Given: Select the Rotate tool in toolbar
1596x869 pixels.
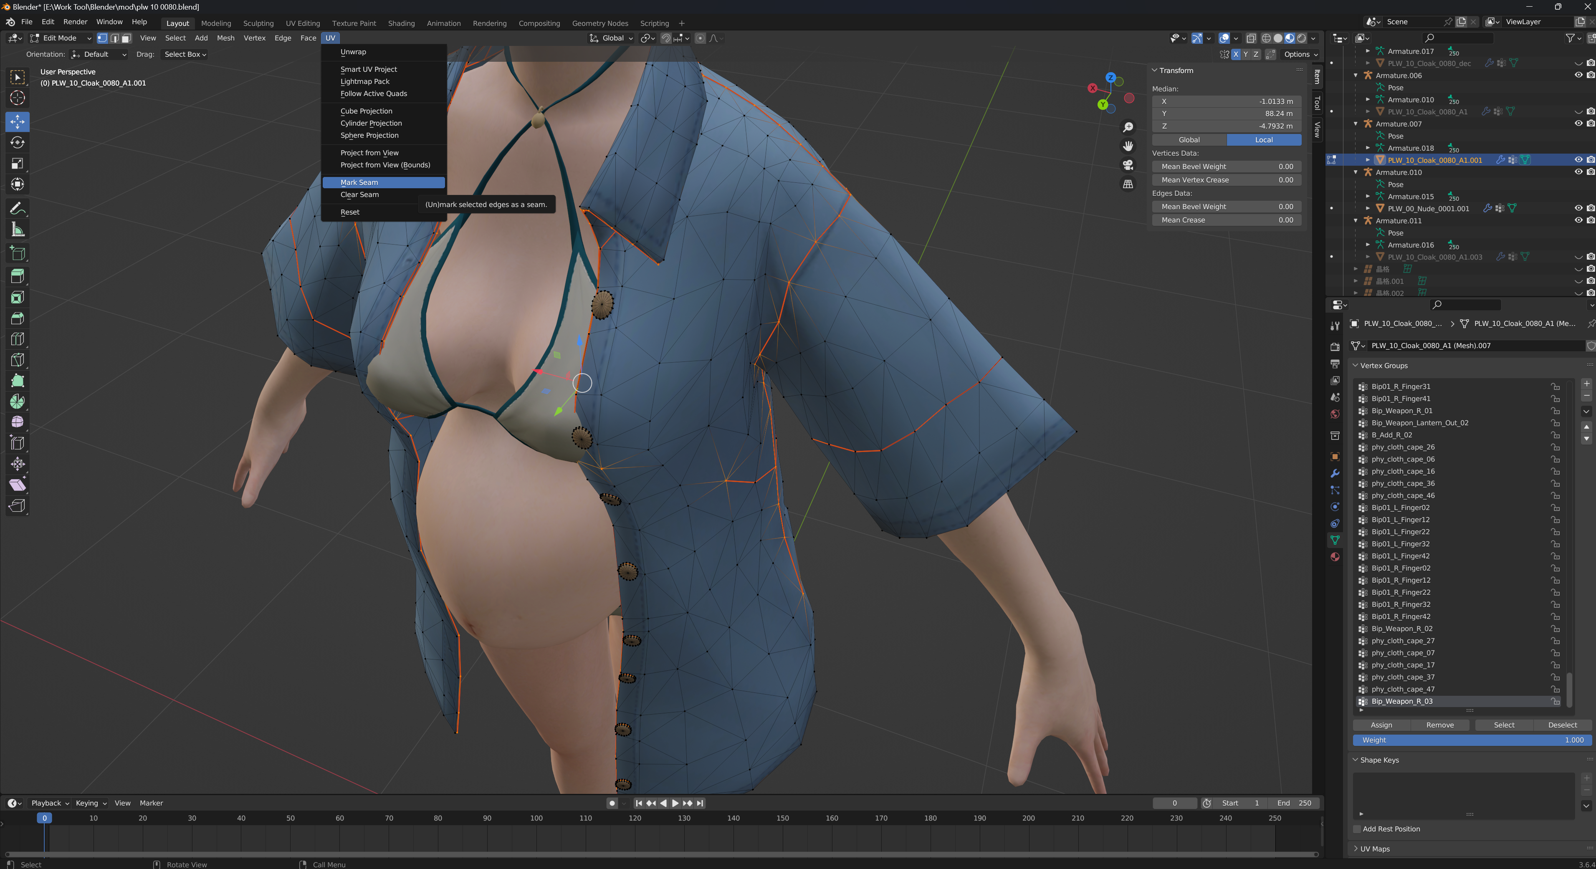Looking at the screenshot, I should tap(18, 142).
